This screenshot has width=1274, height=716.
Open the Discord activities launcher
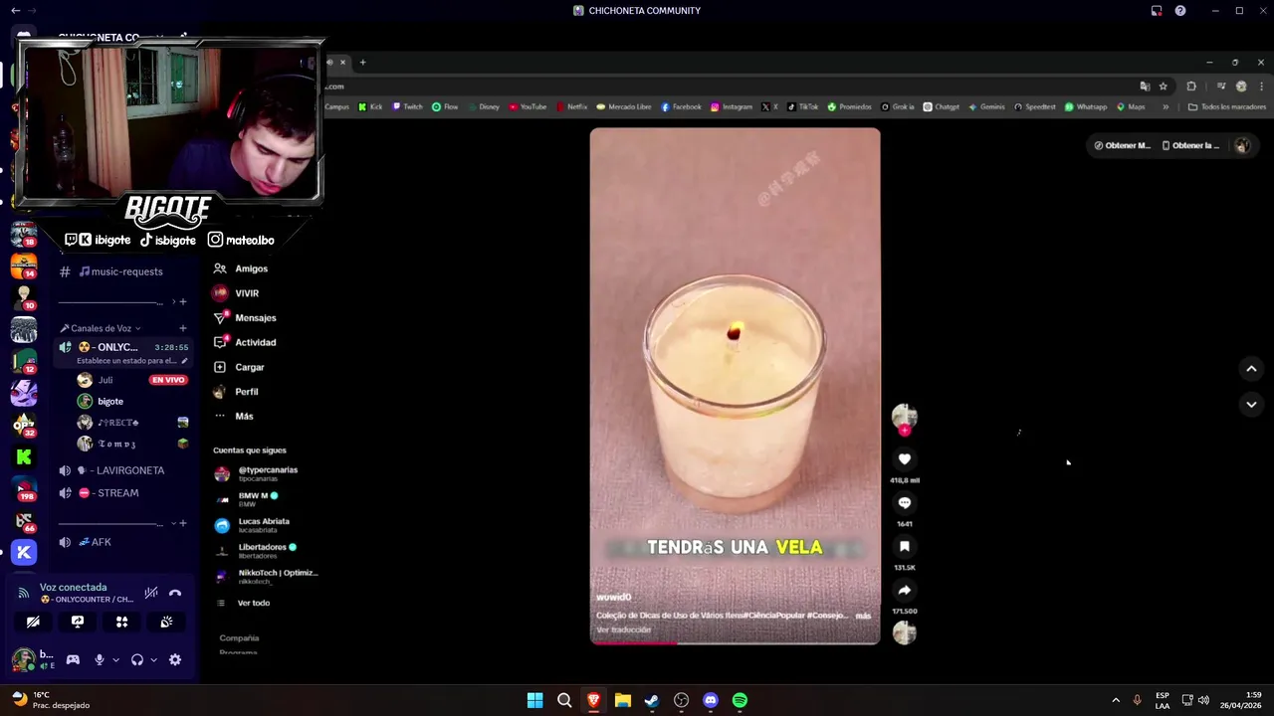122,622
